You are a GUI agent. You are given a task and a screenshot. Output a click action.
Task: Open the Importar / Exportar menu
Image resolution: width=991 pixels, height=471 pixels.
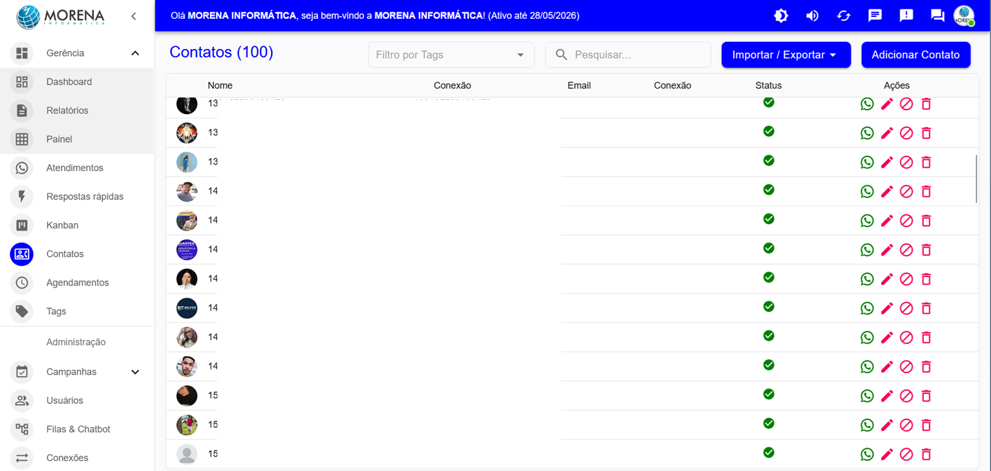[785, 55]
